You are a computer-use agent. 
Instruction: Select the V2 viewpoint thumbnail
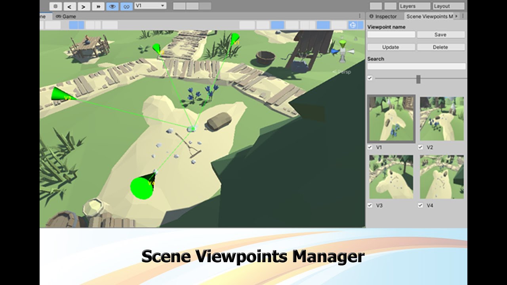pos(442,119)
